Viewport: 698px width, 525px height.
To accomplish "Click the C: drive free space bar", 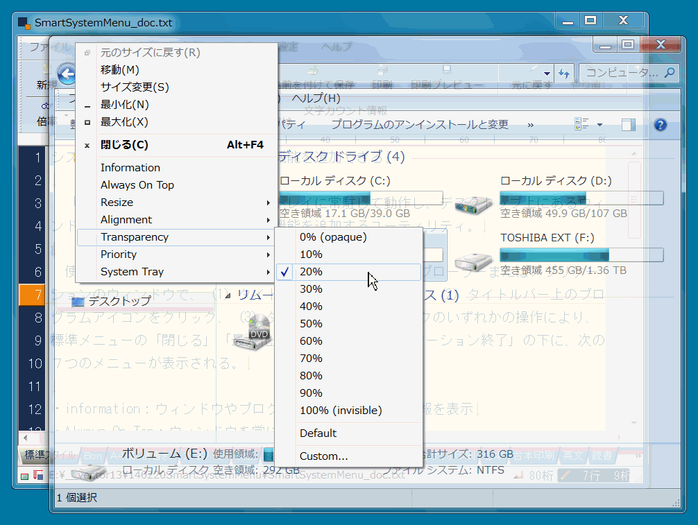I will 361,198.
